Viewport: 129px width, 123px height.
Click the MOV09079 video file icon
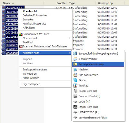coord(3,49)
